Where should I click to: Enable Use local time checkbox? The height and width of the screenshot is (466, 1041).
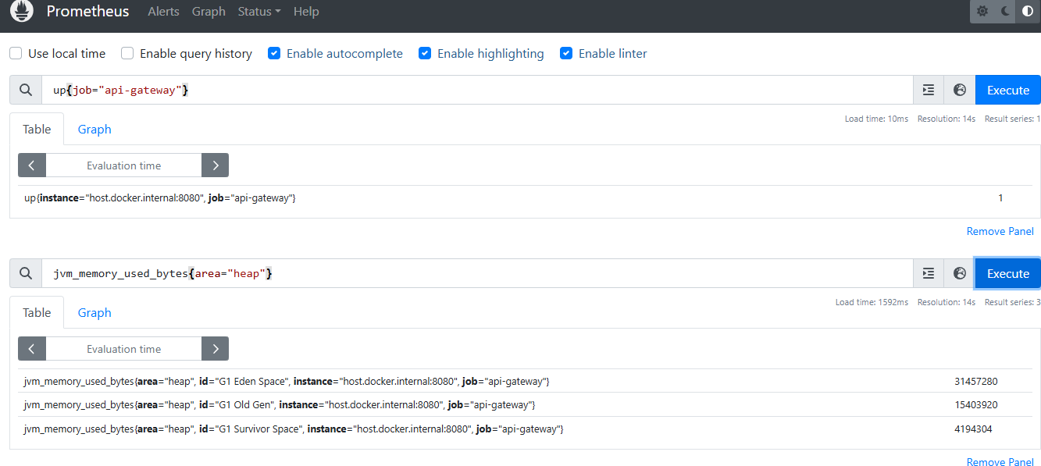pyautogui.click(x=16, y=53)
